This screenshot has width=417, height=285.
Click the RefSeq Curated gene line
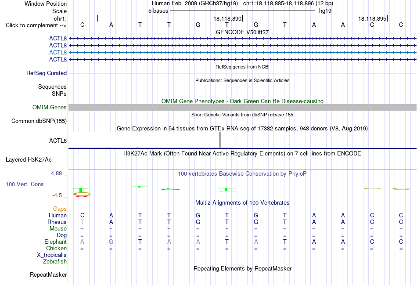(x=242, y=73)
